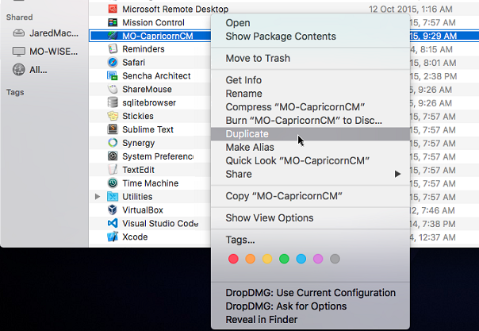The image size is (479, 331).
Task: Choose Move to Trash
Action: (x=310, y=58)
